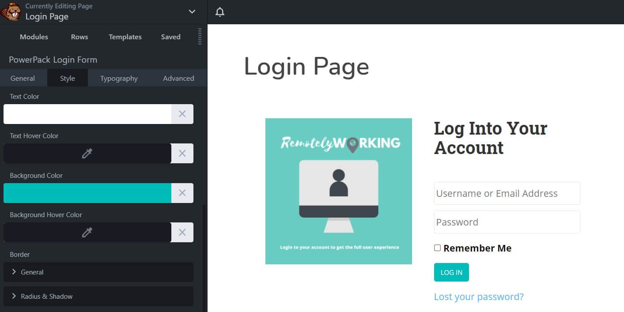Expand the Radius & Shadow section
The width and height of the screenshot is (624, 312).
click(x=98, y=296)
